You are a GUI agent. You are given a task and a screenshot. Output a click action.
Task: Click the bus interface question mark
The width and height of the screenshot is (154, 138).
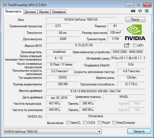(144, 58)
